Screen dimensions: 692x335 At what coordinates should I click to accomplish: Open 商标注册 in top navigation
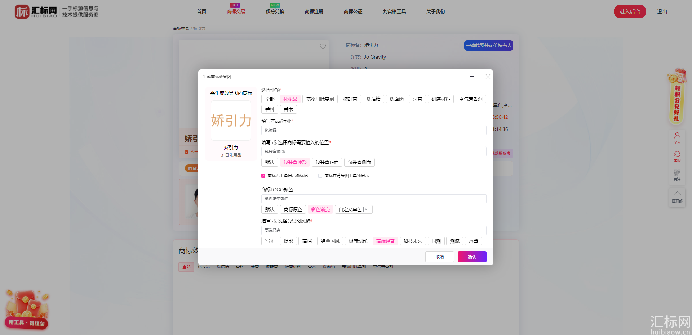coord(314,12)
